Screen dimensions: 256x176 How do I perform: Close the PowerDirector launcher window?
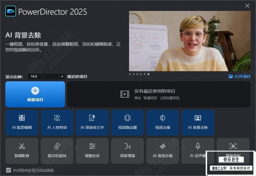(x=247, y=6)
